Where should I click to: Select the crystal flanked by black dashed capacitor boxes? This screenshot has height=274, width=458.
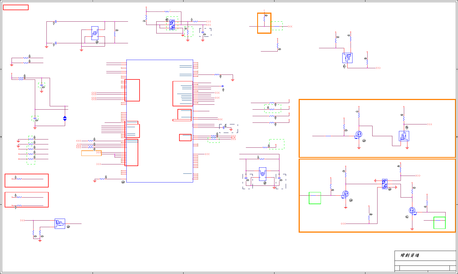pos(263,174)
